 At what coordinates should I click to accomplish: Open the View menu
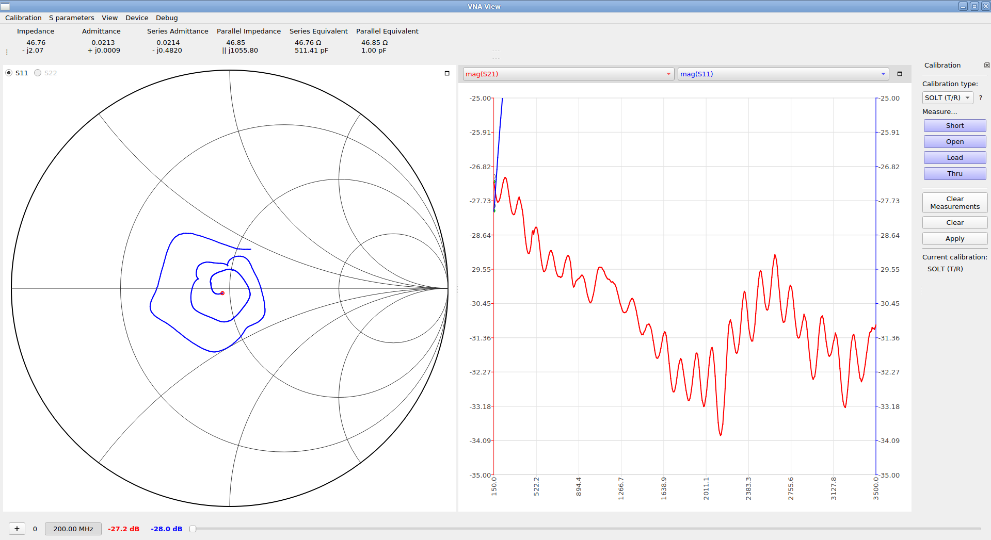pyautogui.click(x=109, y=18)
